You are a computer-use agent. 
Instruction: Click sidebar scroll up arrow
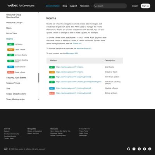pos(39,13)
